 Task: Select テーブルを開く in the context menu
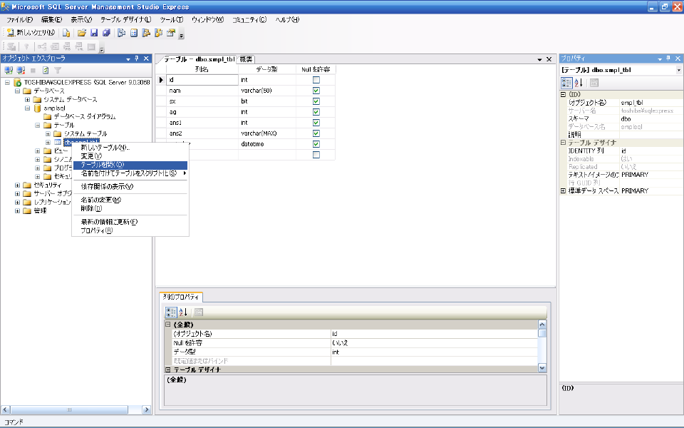tap(102, 165)
